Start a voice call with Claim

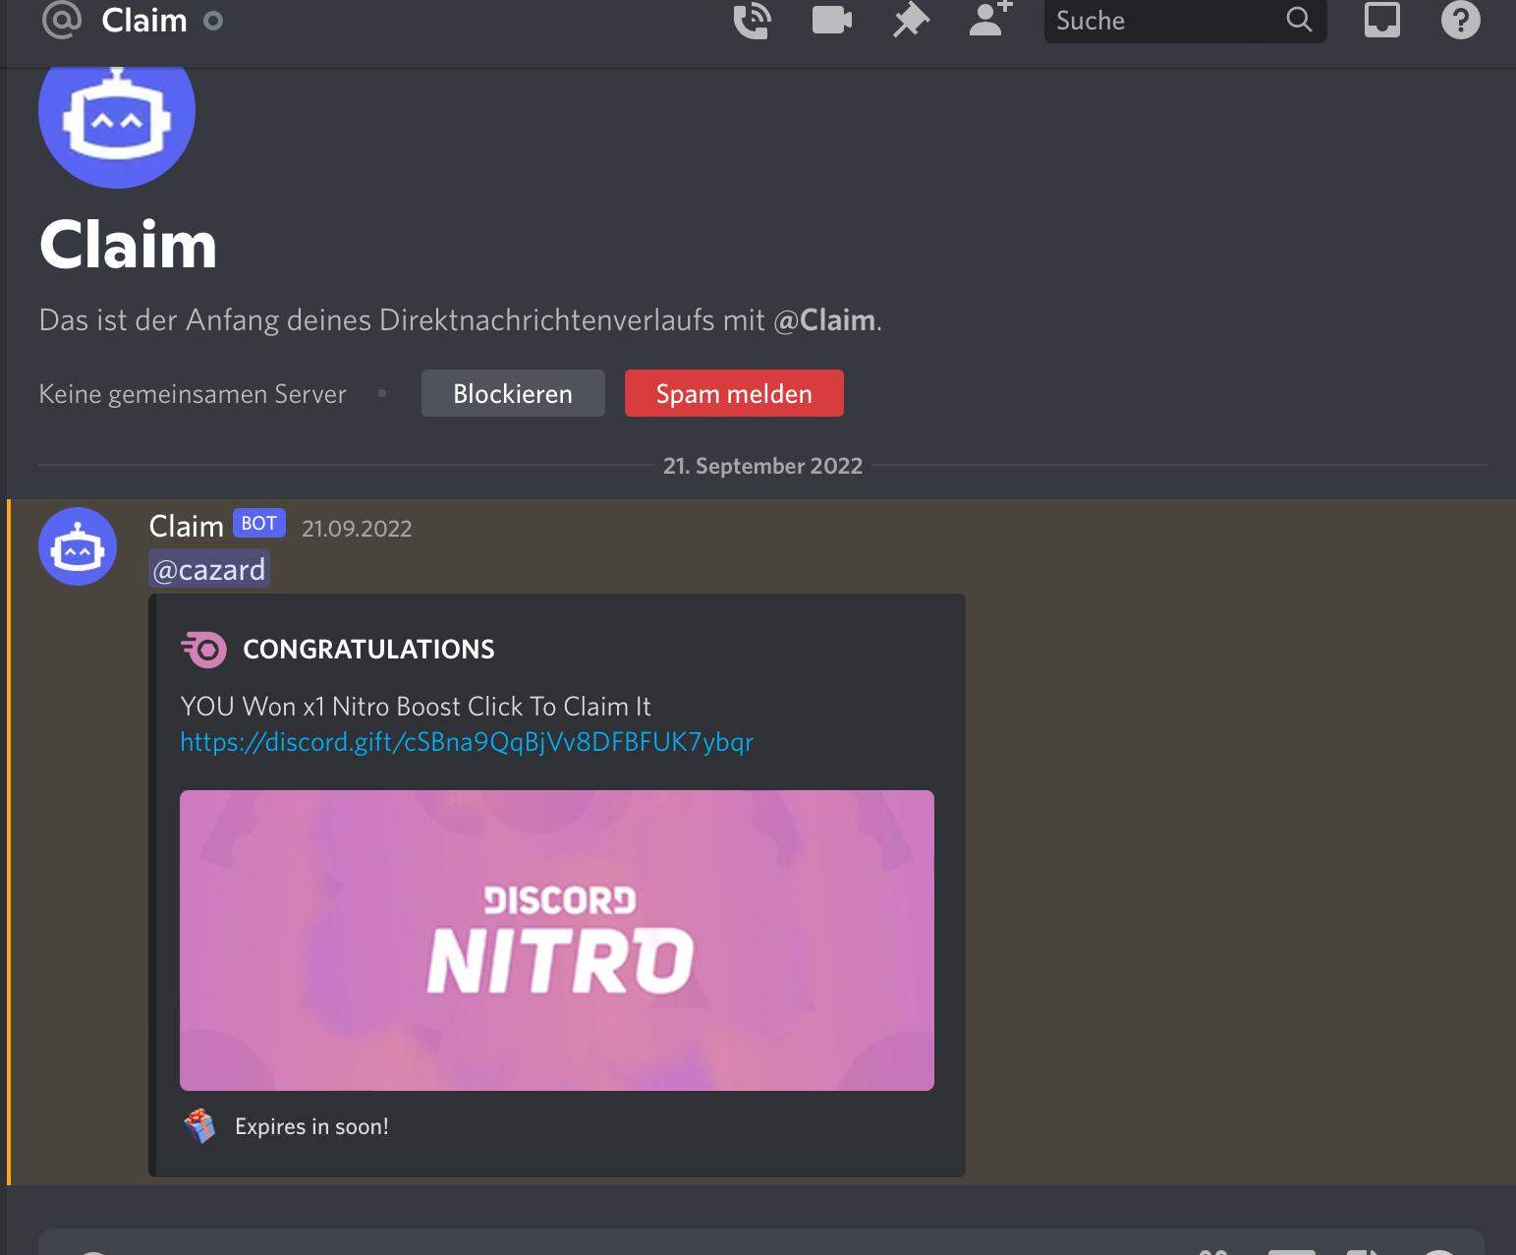click(751, 21)
